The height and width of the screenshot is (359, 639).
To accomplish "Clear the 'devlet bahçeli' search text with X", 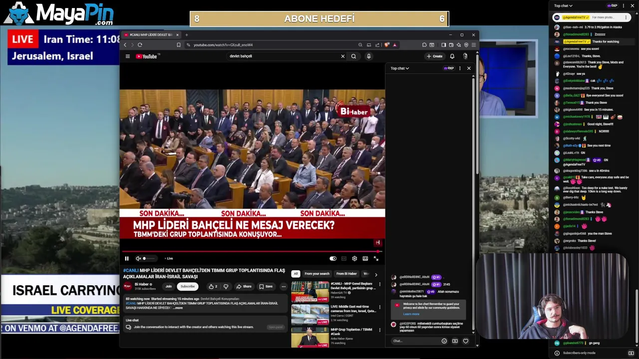I will [342, 56].
